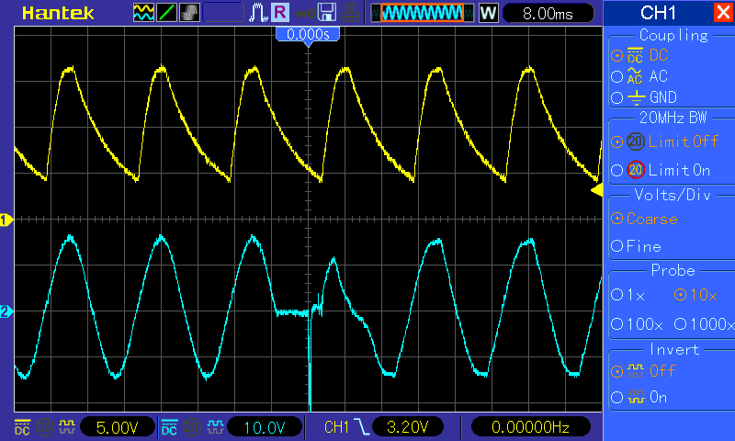Click the channel 2 ground level marker
This screenshot has width=735, height=441.
click(x=6, y=311)
